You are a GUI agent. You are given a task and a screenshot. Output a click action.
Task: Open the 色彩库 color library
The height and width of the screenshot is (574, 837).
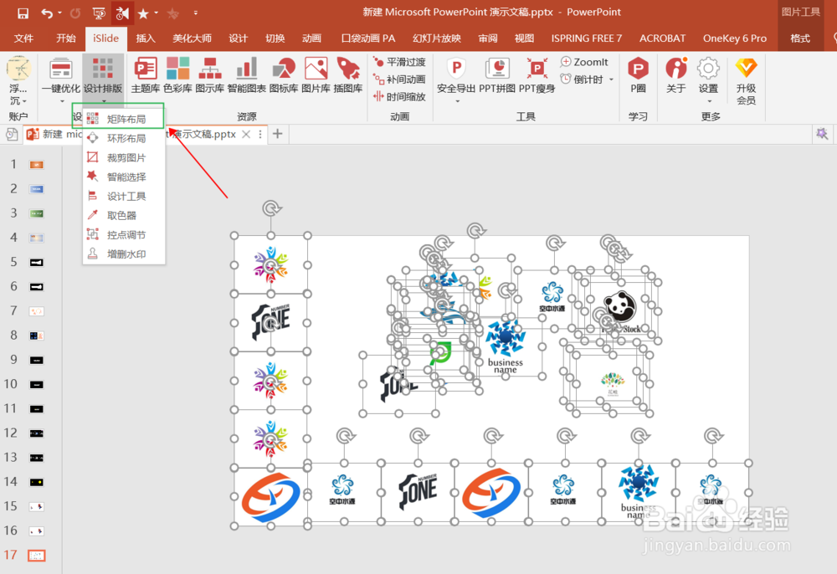point(177,75)
